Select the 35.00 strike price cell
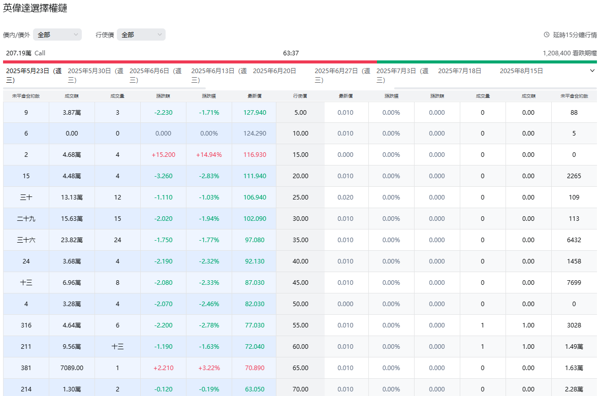 tap(300, 240)
